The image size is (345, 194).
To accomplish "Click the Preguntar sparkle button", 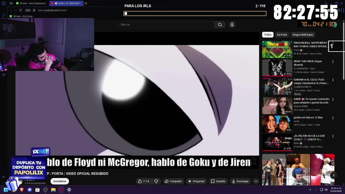I will pos(196,181).
